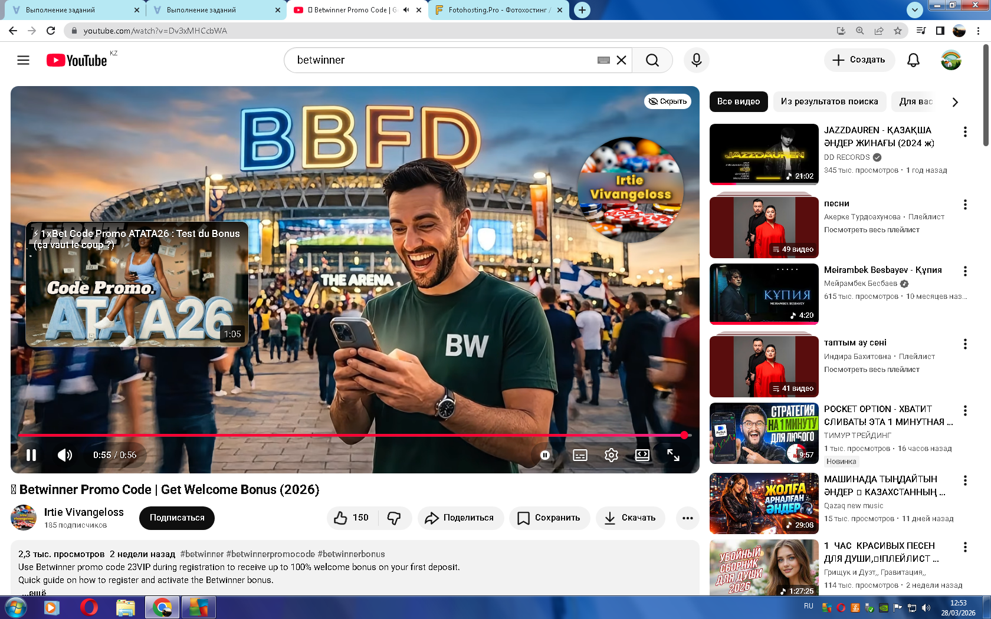Toggle theater mode in player

(642, 455)
